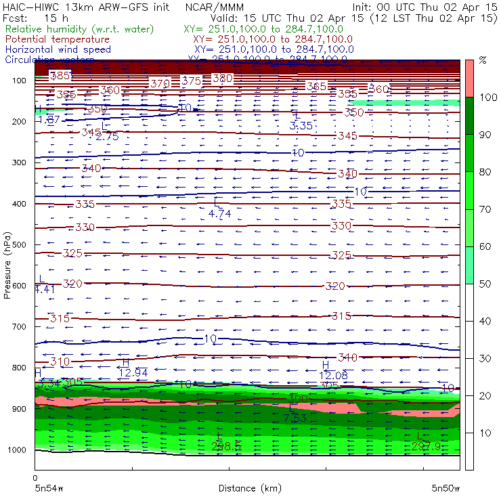
Task: Select the bright green 70–80% colorbar segment
Action: pyautogui.click(x=469, y=190)
